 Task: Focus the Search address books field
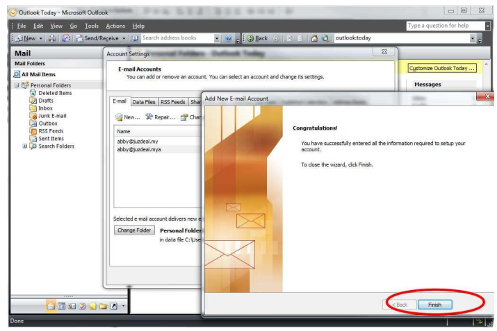(177, 38)
